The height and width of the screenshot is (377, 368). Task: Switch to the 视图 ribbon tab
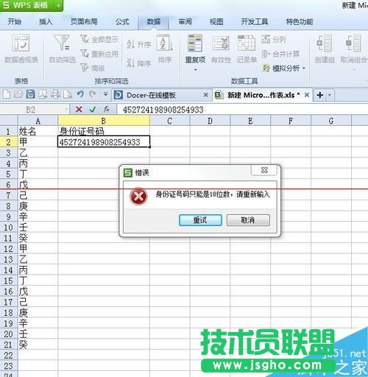[216, 22]
